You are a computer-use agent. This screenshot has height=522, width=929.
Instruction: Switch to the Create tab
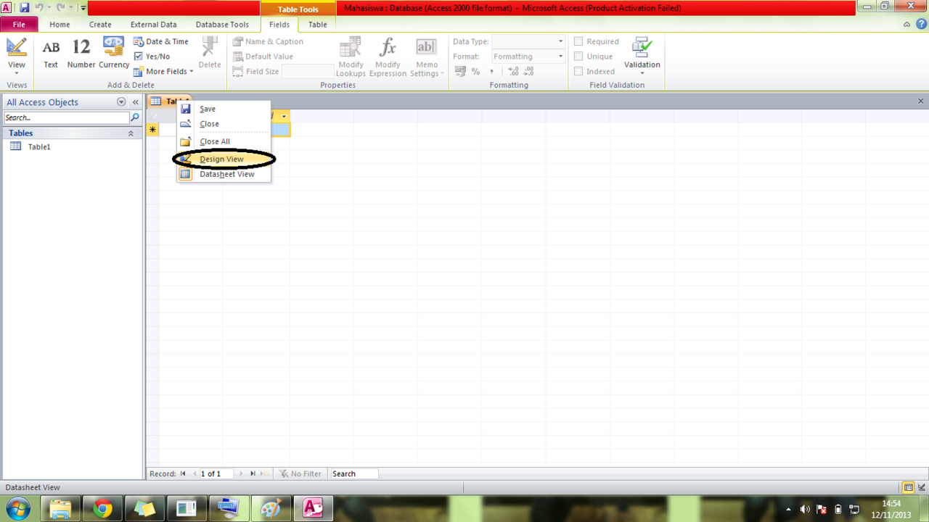click(x=100, y=25)
